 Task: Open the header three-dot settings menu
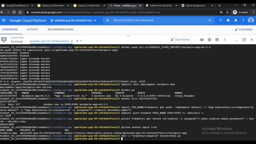[243, 20]
